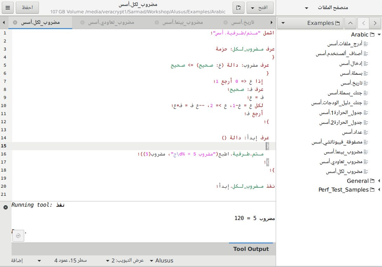Go up one folder in file browser
The image size is (382, 267).
click(351, 23)
